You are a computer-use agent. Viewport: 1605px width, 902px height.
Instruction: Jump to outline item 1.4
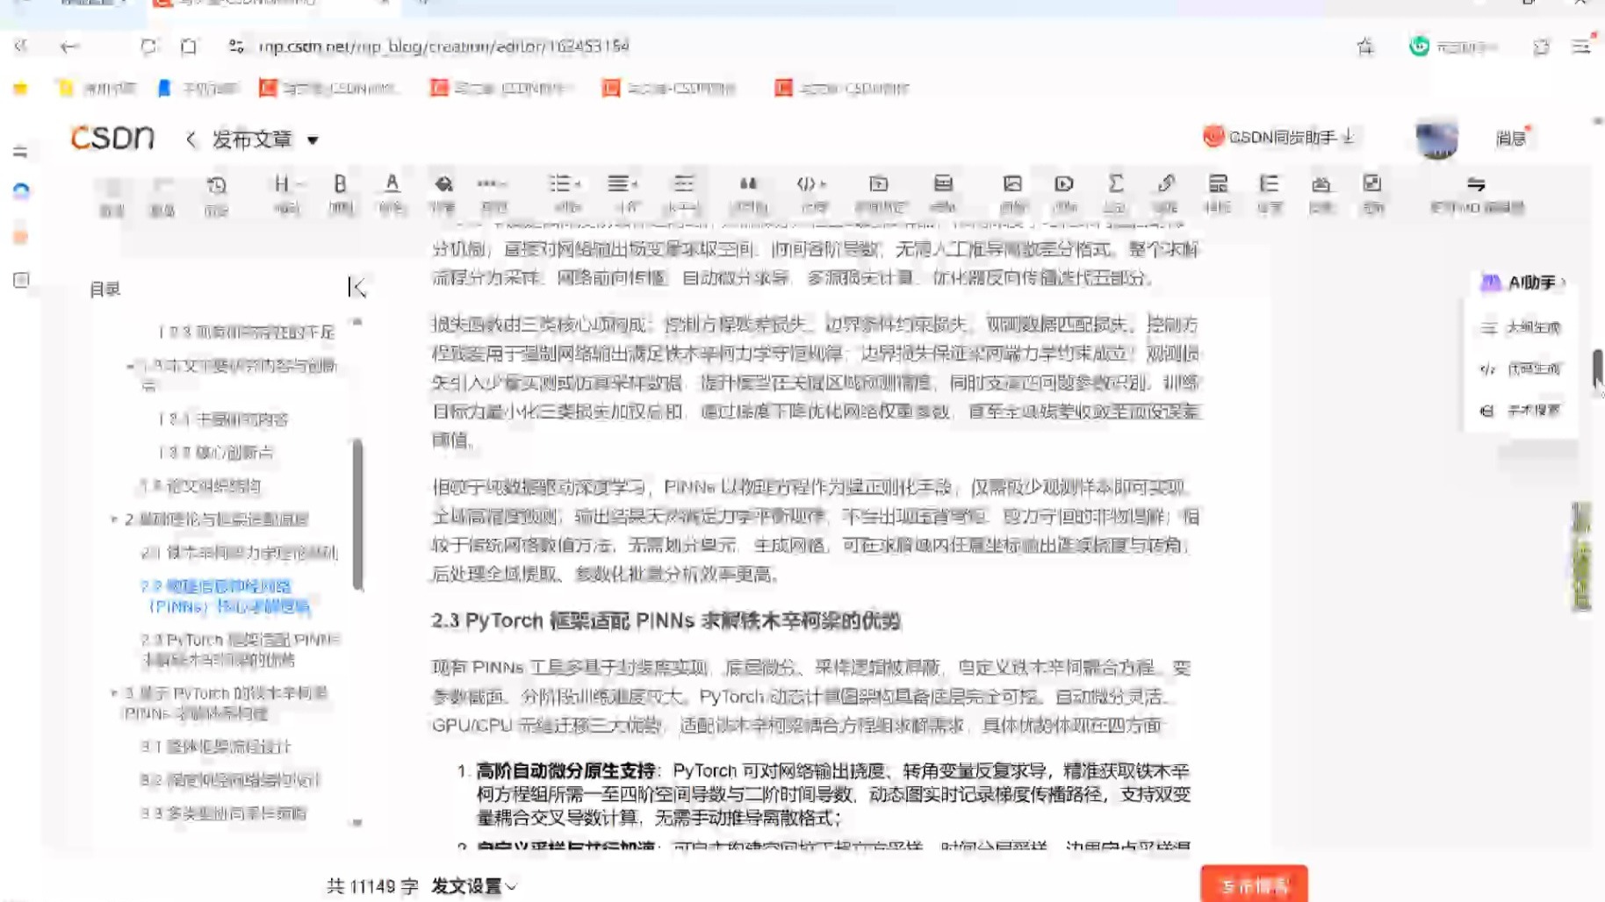coord(200,486)
